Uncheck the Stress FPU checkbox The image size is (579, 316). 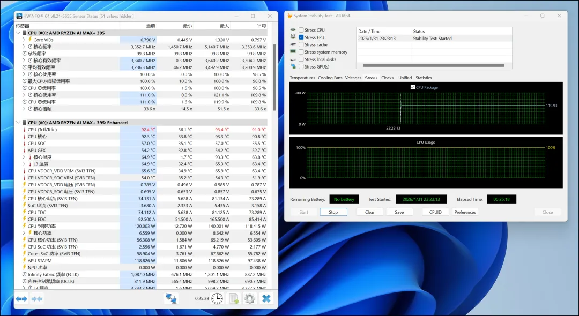301,37
